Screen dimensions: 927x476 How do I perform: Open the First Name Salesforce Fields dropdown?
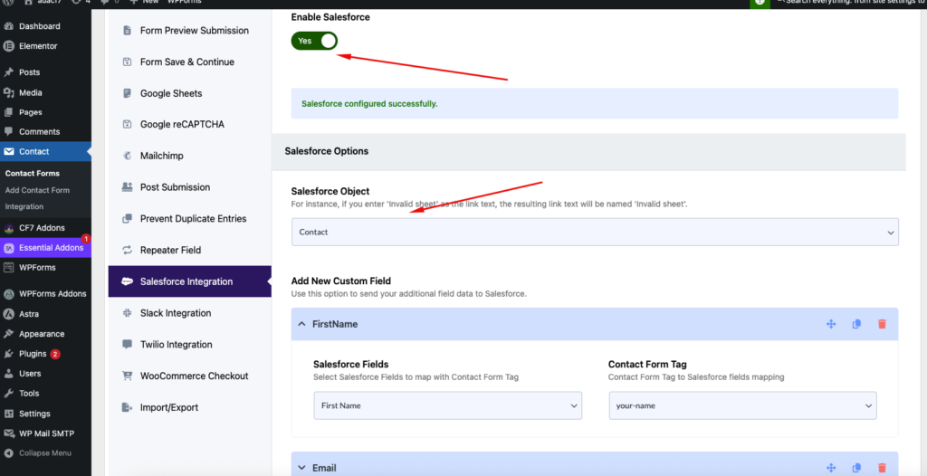coord(447,405)
